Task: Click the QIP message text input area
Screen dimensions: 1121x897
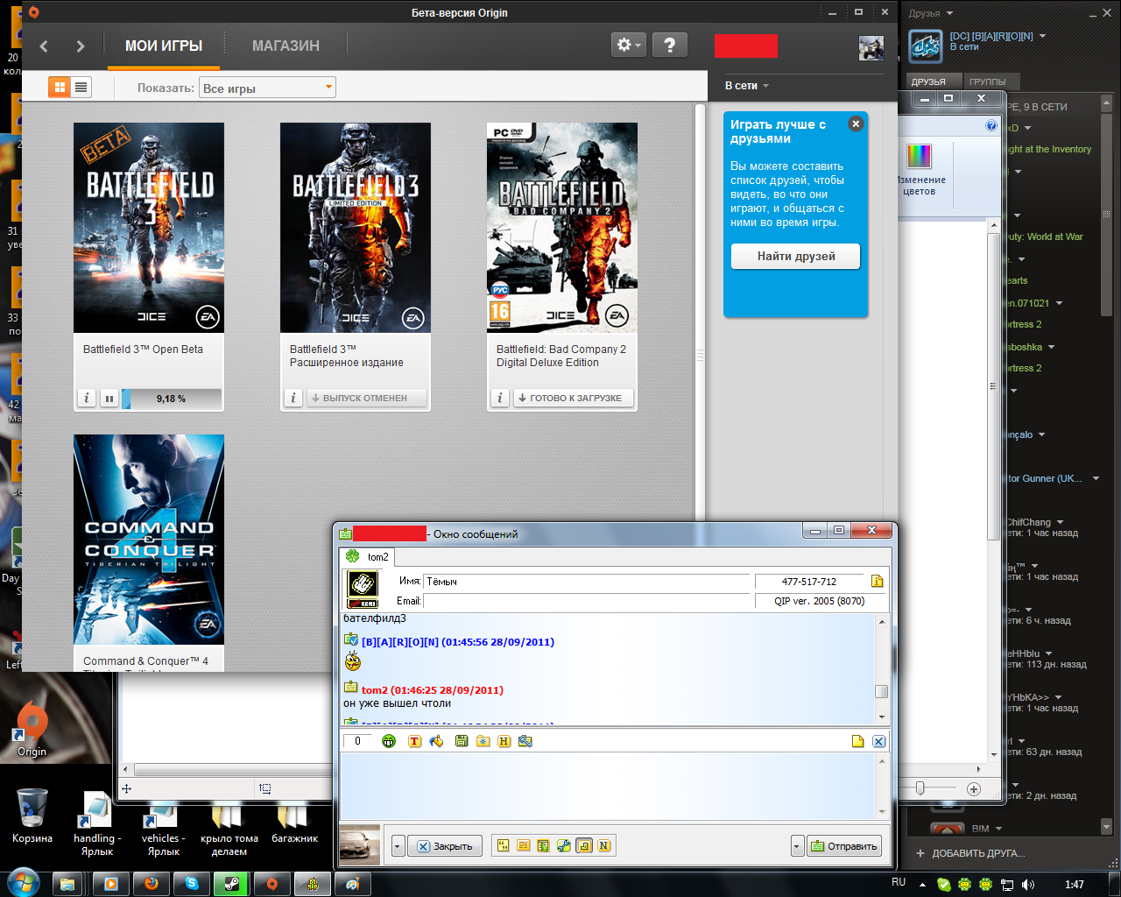Action: (607, 786)
